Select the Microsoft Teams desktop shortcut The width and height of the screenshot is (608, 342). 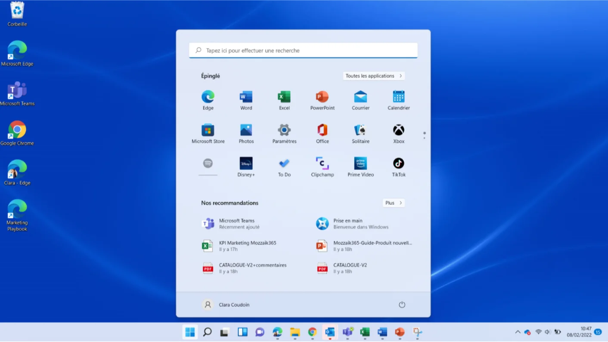coord(17,93)
